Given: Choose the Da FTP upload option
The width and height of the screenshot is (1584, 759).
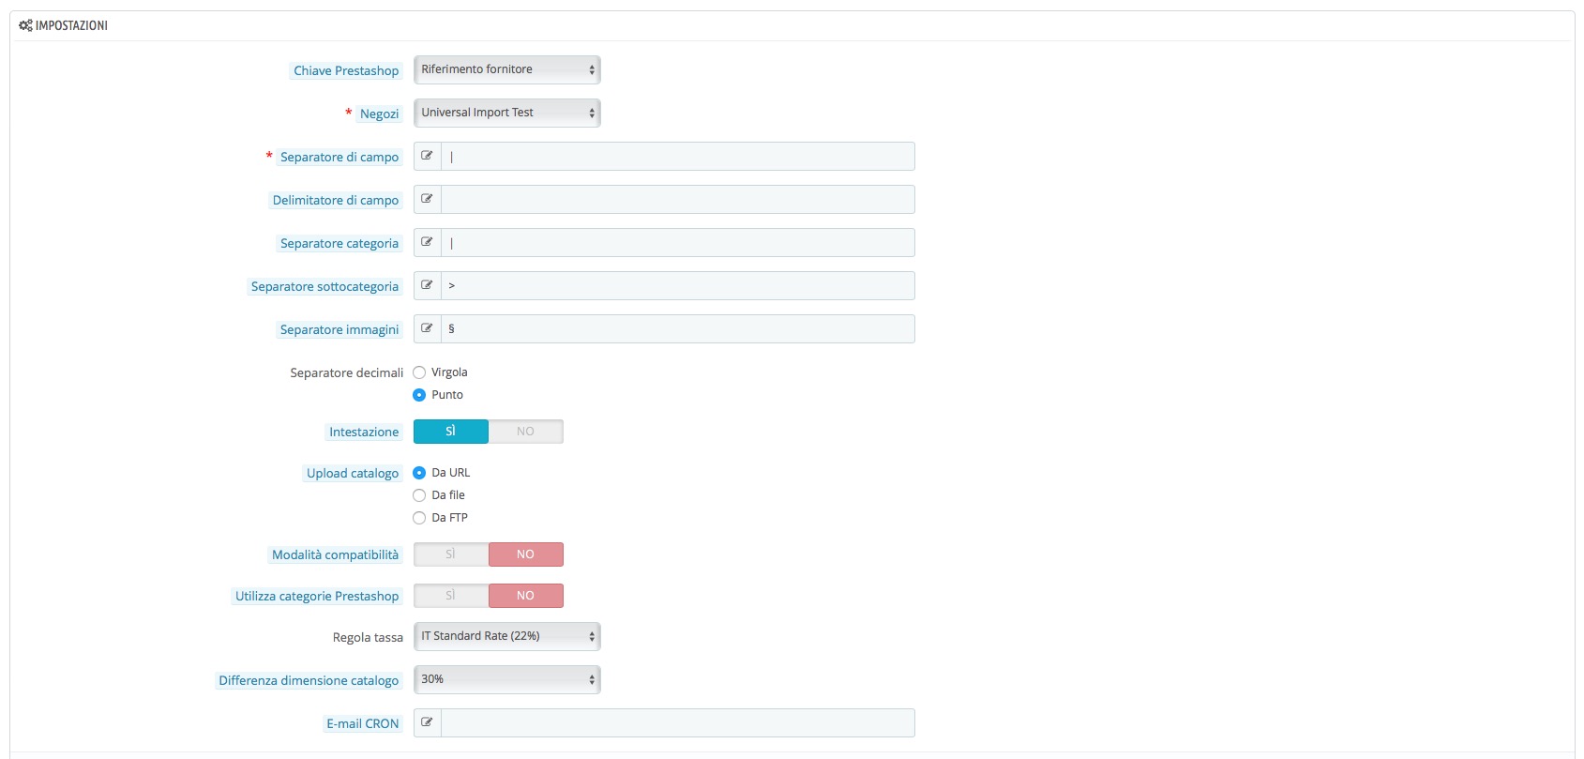Looking at the screenshot, I should pyautogui.click(x=419, y=518).
